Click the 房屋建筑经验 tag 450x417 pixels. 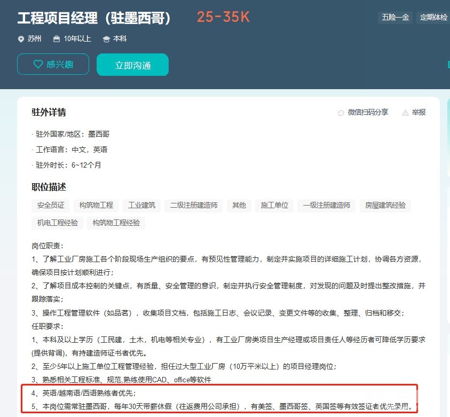tap(385, 206)
